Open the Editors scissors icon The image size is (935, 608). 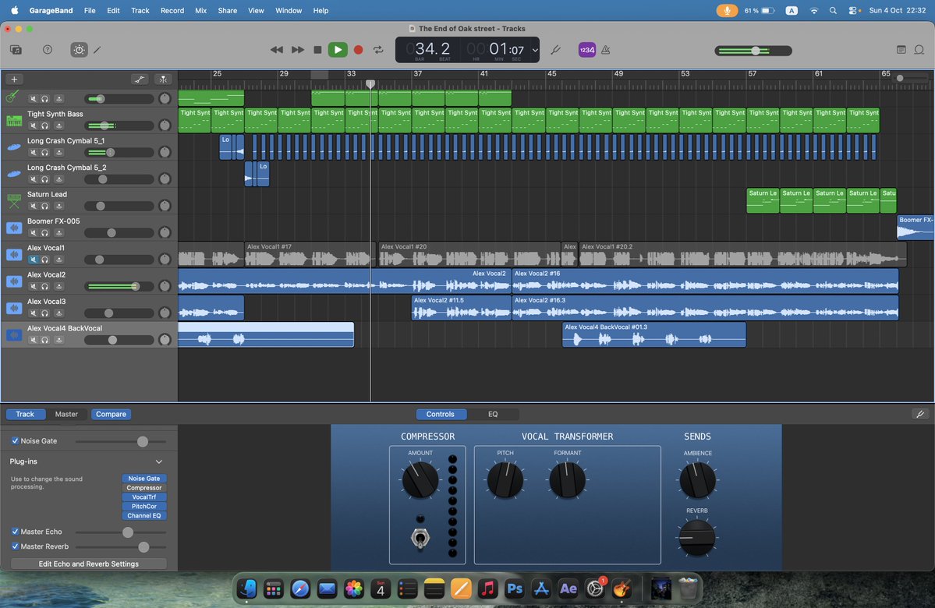[97, 50]
